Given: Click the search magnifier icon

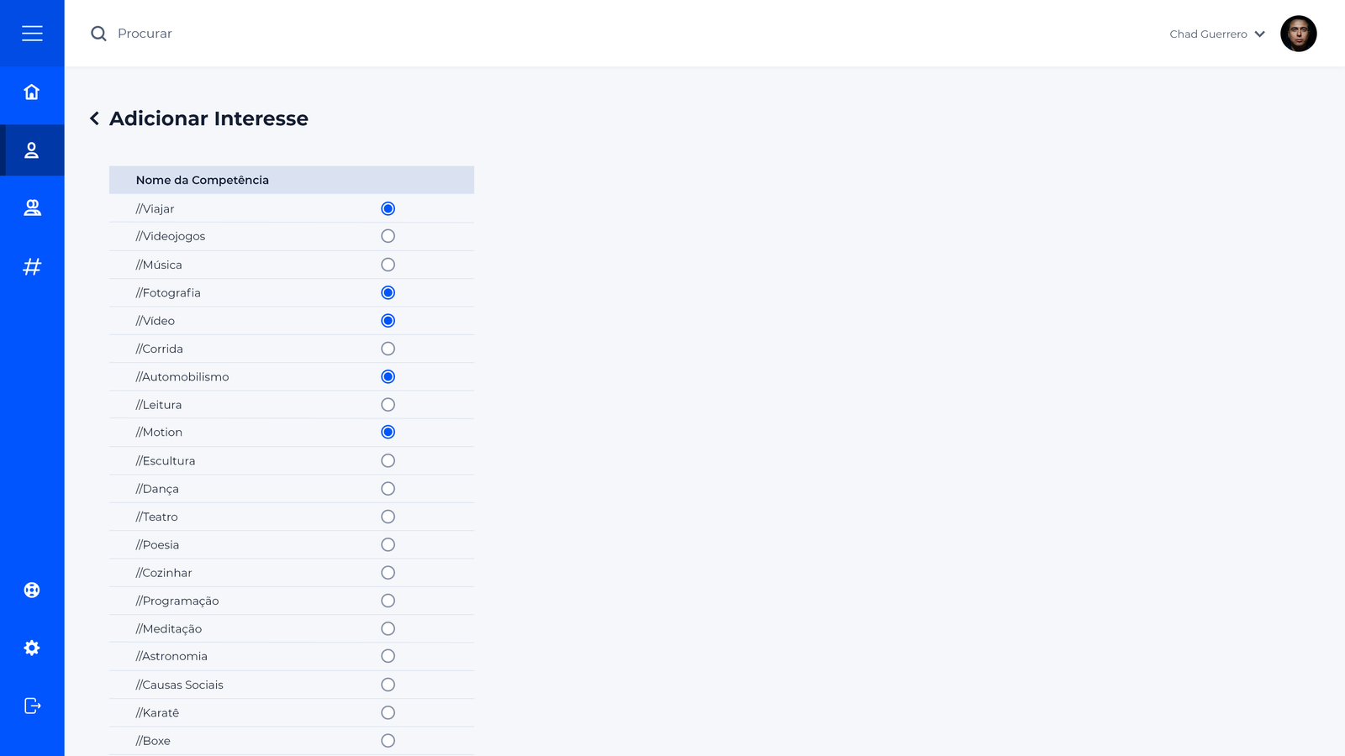Looking at the screenshot, I should 98,34.
